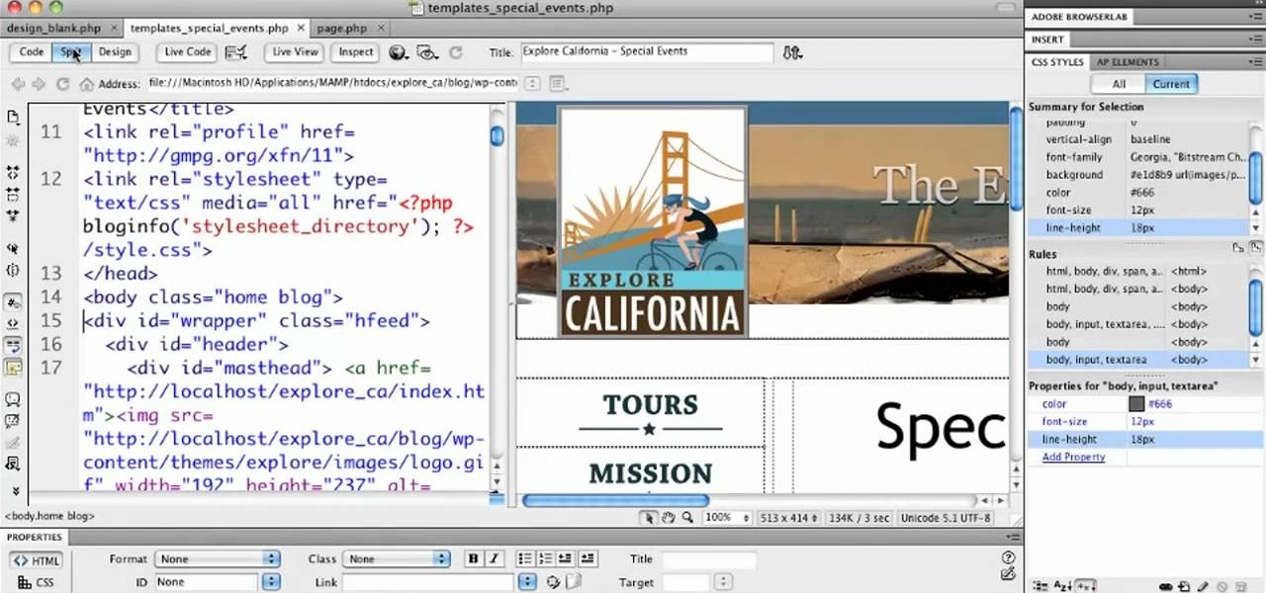Screen dimensions: 1266x593
Task: Click the Unordered List icon
Action: point(525,558)
